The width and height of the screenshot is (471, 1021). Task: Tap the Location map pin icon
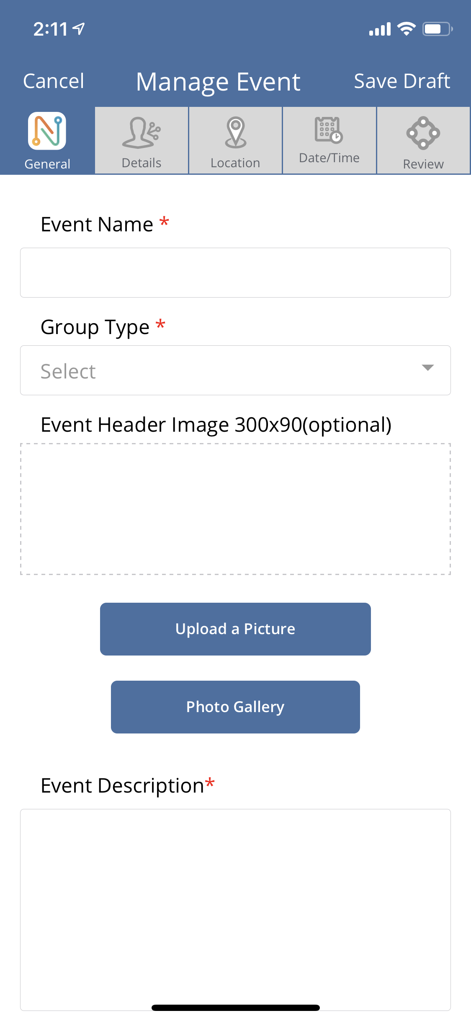pos(236,132)
